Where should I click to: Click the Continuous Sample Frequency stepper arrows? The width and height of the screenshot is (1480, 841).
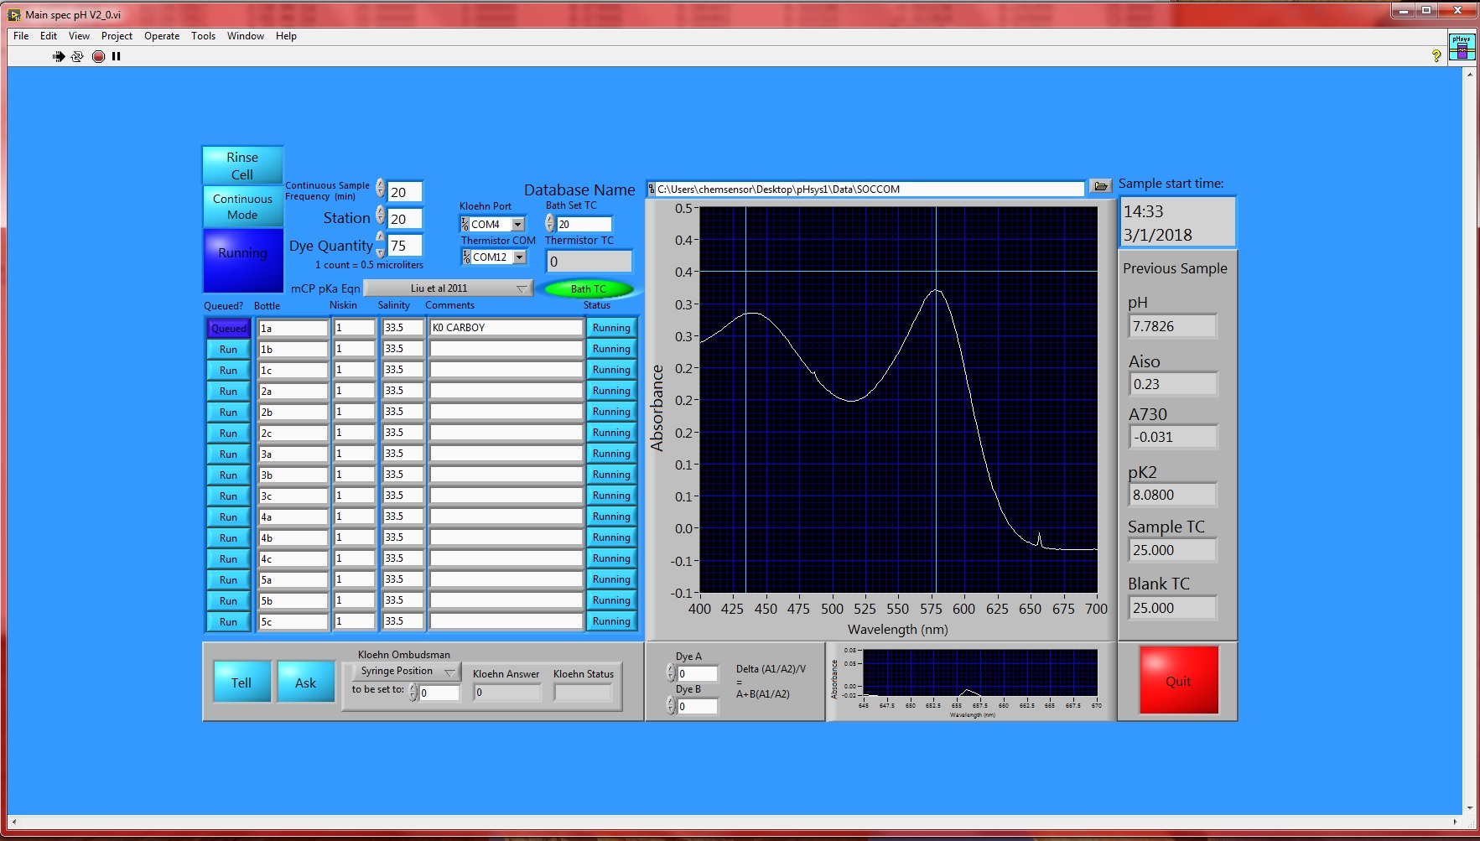(381, 188)
